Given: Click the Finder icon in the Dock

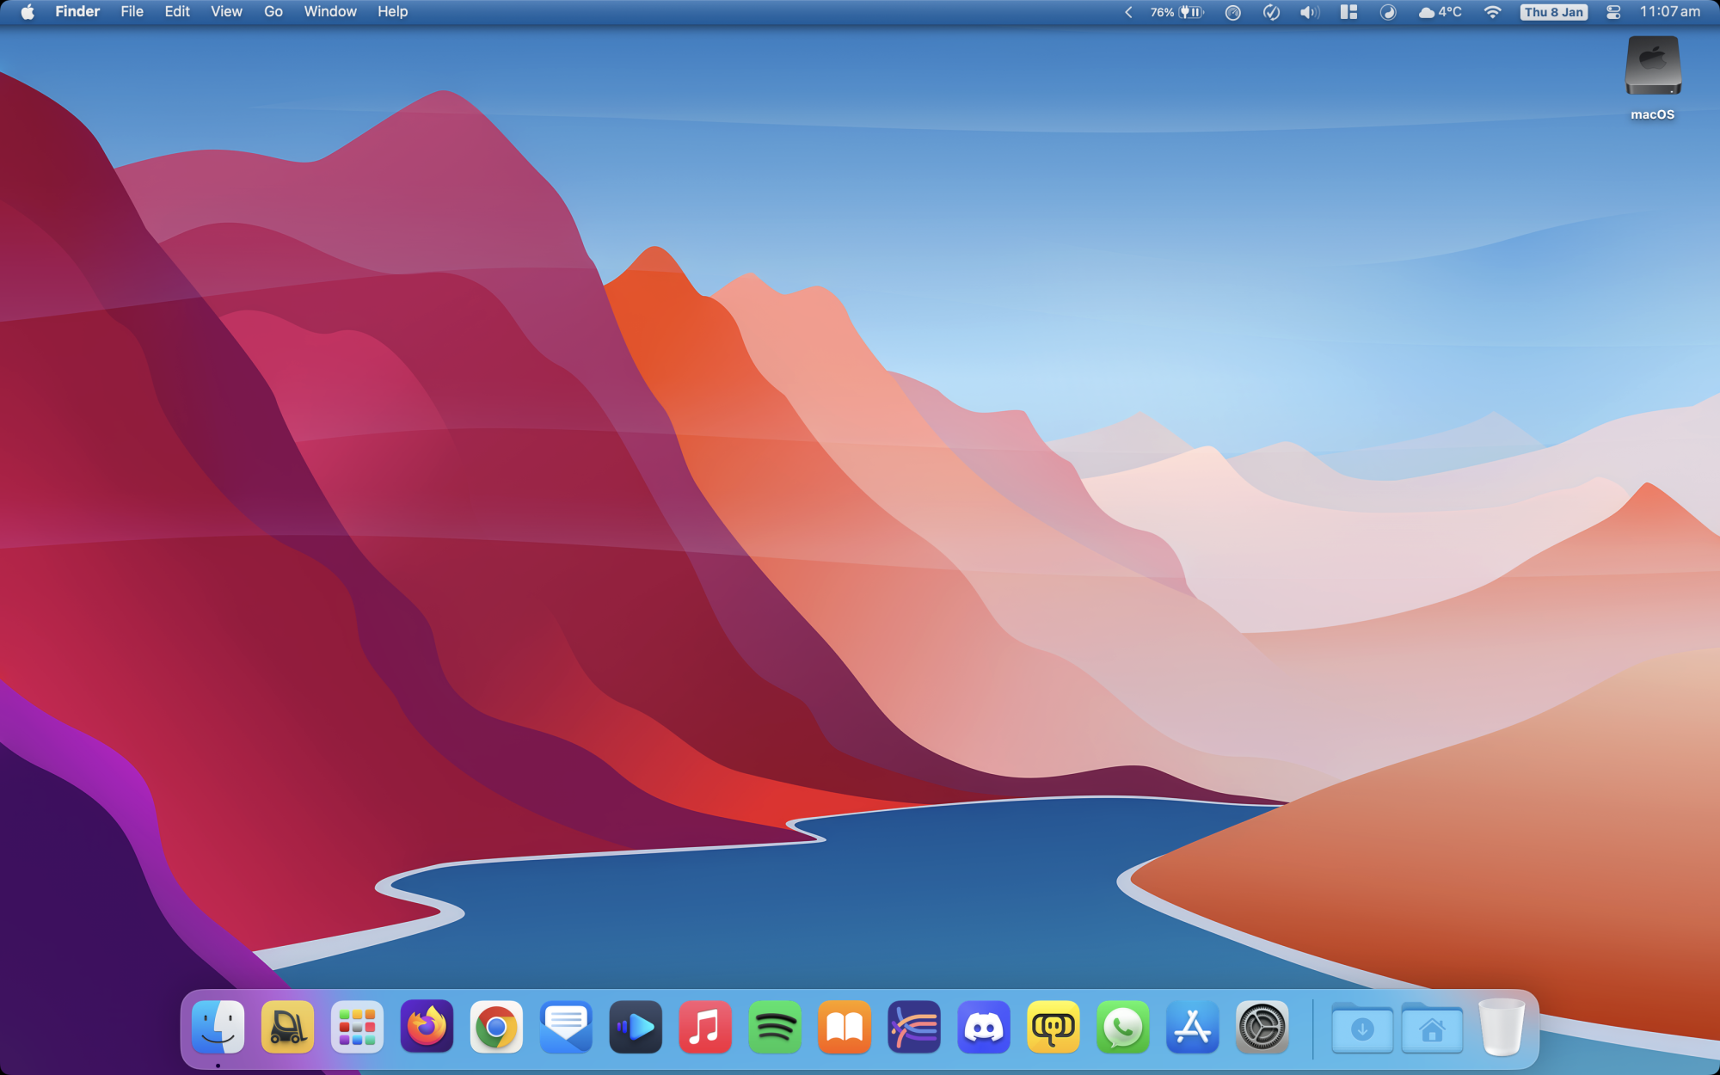Looking at the screenshot, I should tap(218, 1026).
